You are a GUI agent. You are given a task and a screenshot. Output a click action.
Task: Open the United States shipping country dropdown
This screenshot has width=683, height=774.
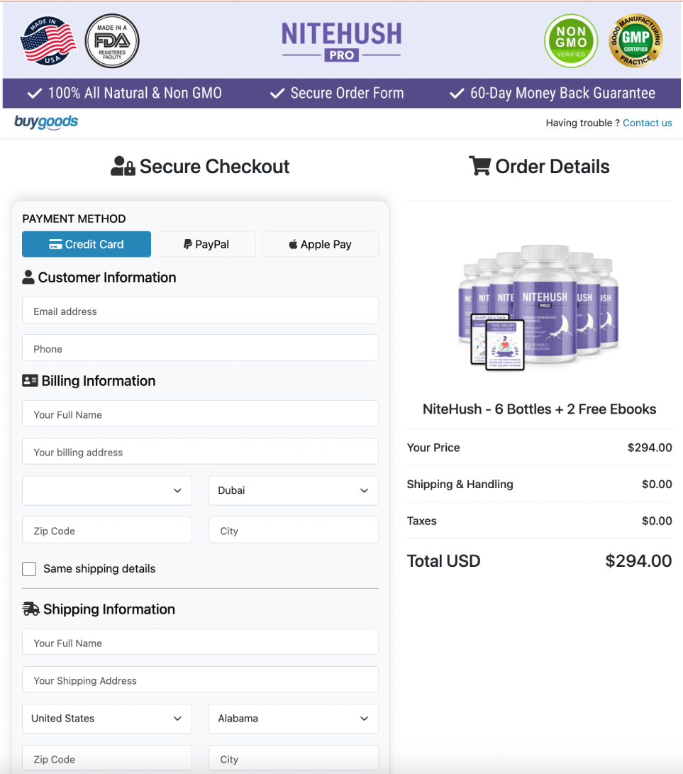106,719
